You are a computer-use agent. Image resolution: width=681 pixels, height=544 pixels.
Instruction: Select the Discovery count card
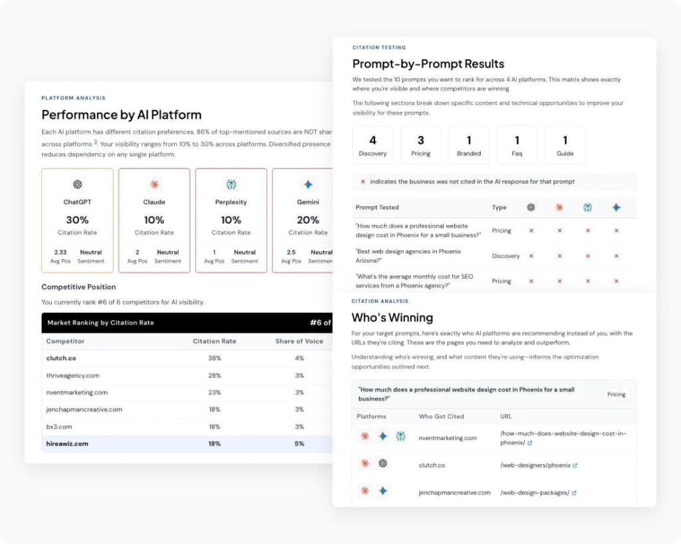[372, 145]
